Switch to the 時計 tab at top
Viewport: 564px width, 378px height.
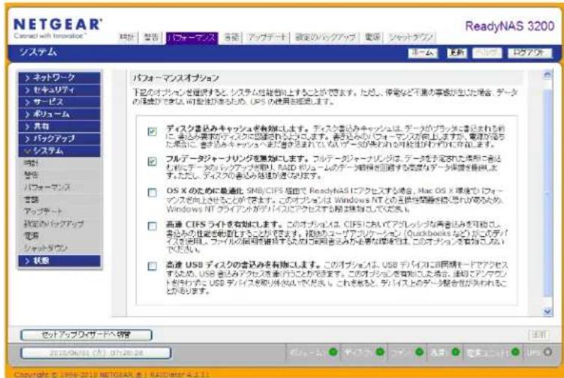pyautogui.click(x=128, y=37)
